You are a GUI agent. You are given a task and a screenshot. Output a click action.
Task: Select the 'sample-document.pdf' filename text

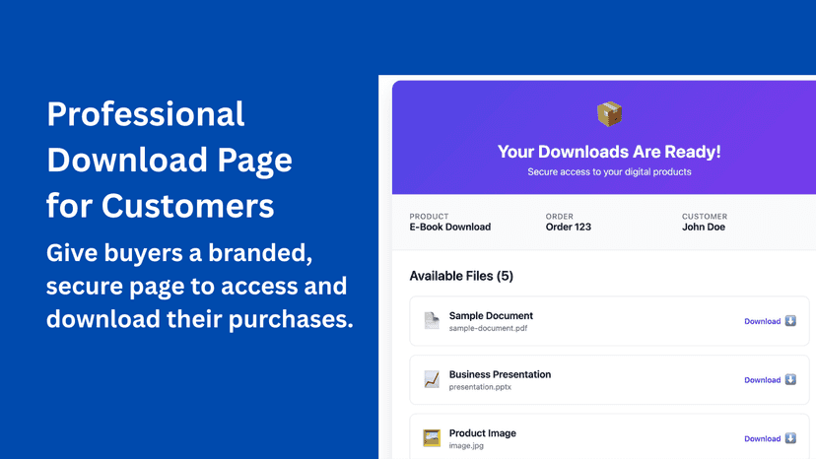[488, 328]
